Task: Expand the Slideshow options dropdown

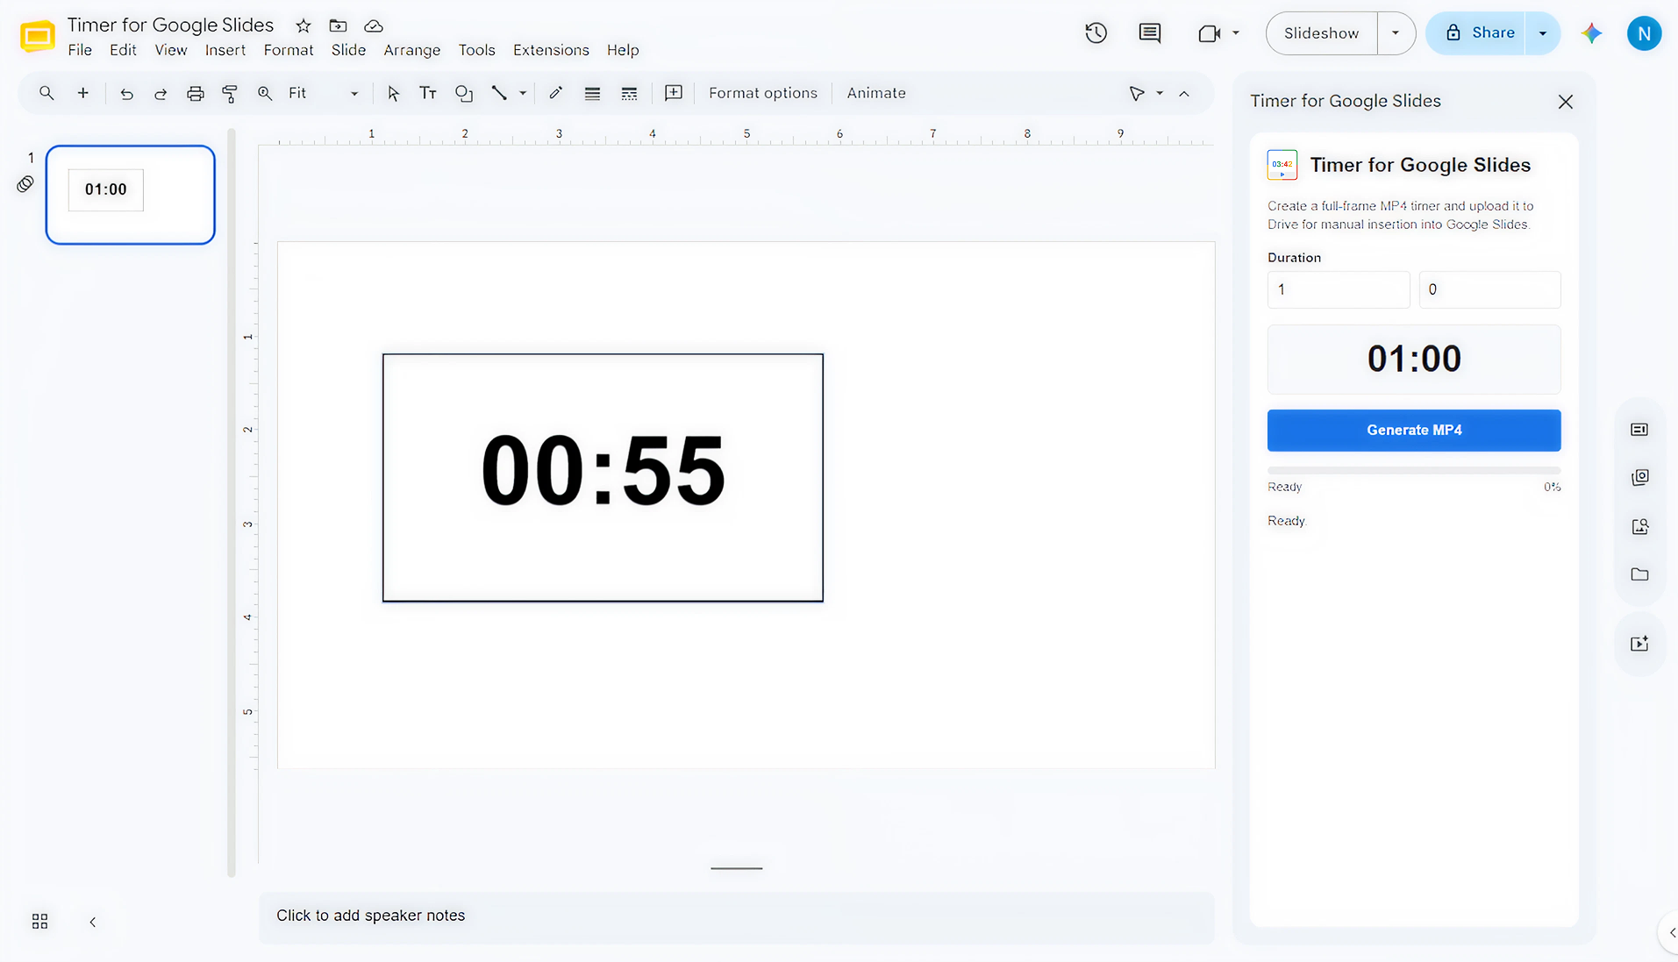Action: [1396, 33]
